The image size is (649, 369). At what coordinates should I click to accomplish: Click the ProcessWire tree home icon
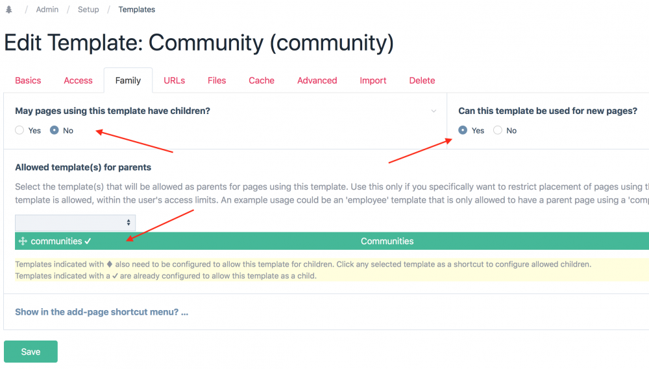coord(8,10)
